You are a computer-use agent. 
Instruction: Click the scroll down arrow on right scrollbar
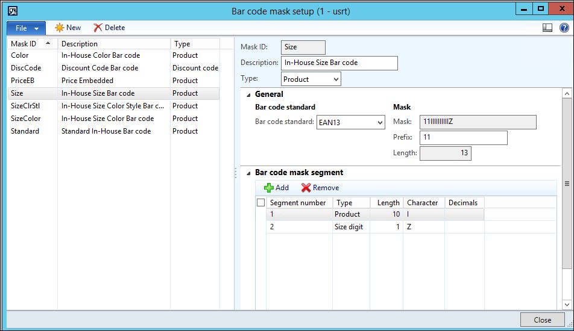coord(567,304)
